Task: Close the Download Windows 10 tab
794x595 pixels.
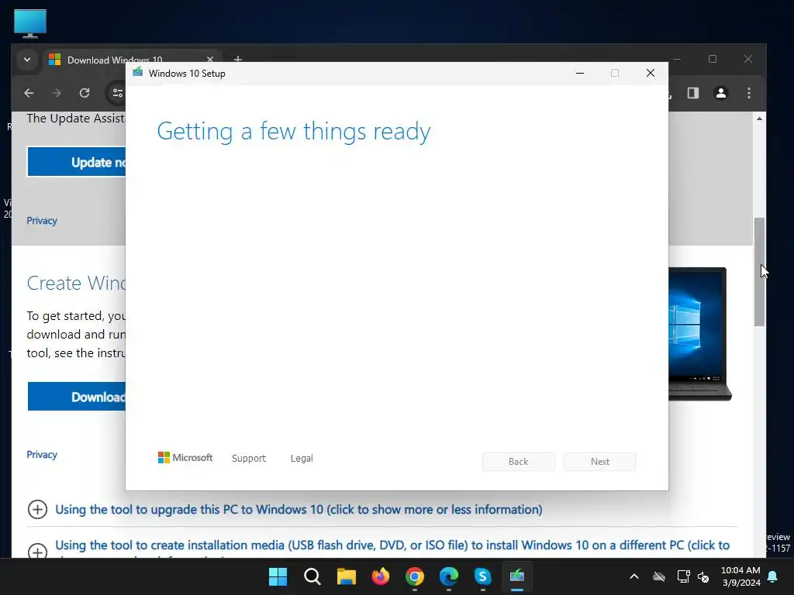Action: click(209, 60)
